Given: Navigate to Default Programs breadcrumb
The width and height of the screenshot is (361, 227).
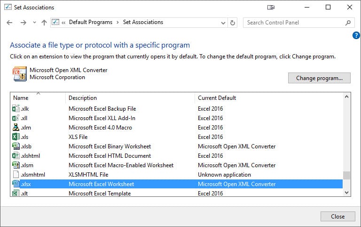Looking at the screenshot, I should [90, 22].
